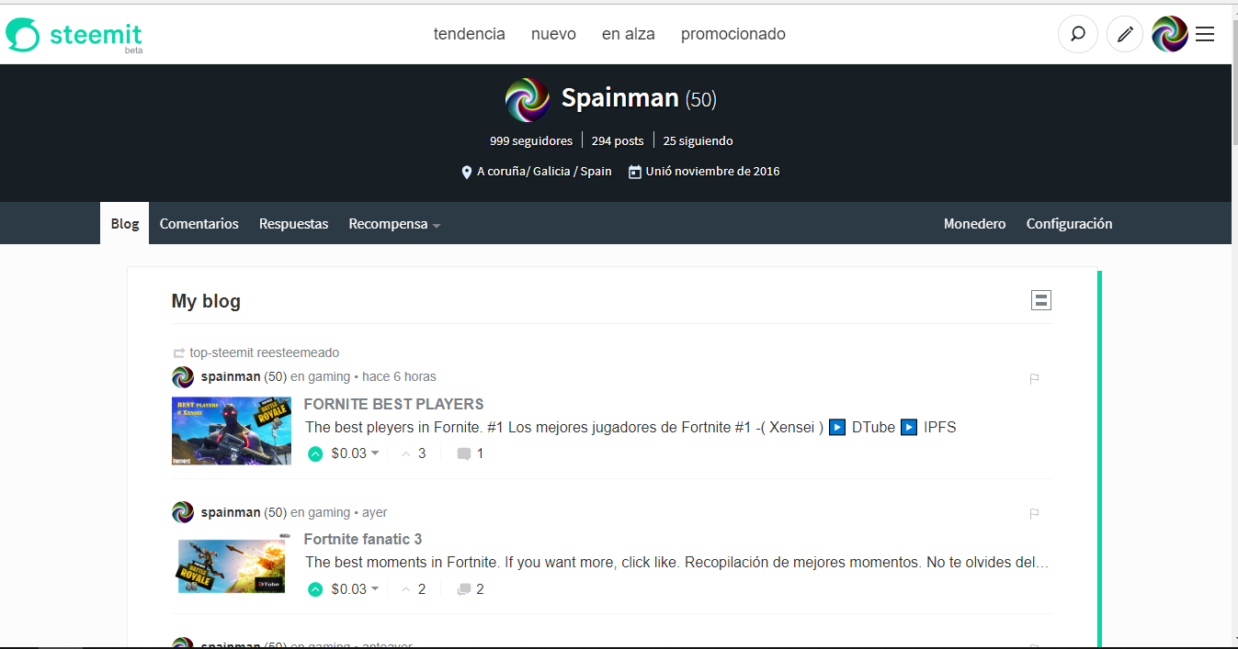Screen dimensions: 1238x649
Task: View the 999 seguidores list
Action: (529, 140)
